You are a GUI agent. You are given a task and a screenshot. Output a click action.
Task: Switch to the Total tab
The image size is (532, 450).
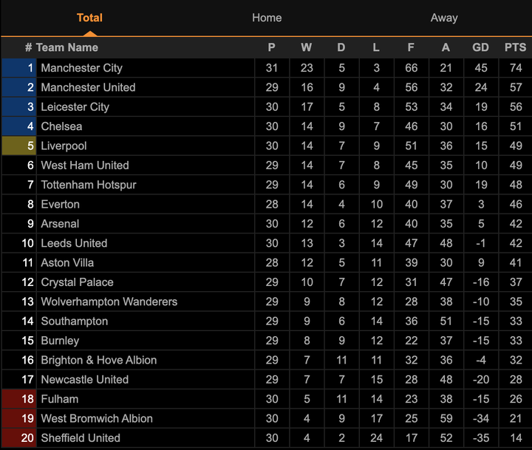tap(89, 18)
